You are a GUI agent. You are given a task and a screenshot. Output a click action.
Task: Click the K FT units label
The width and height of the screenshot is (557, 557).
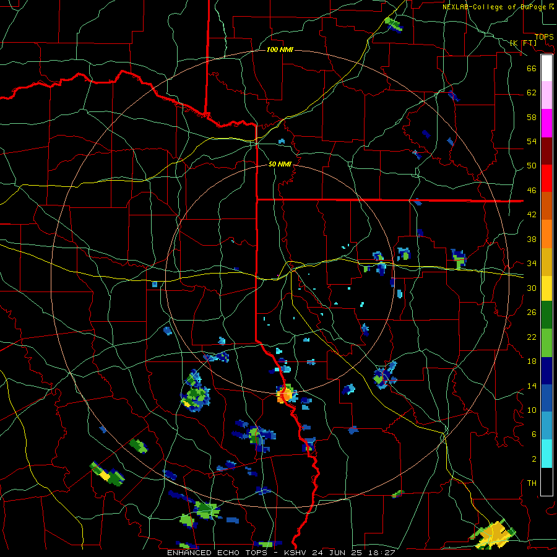pos(523,43)
